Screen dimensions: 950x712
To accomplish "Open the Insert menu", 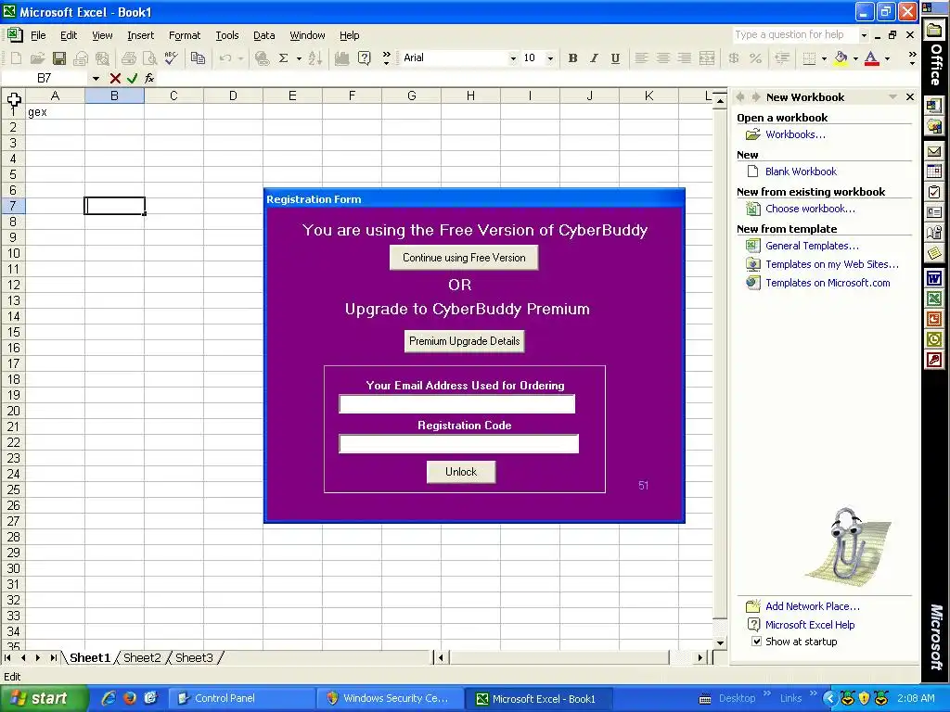I will (x=141, y=35).
